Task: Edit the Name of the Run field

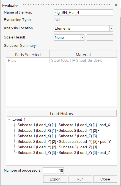Action: point(83,12)
